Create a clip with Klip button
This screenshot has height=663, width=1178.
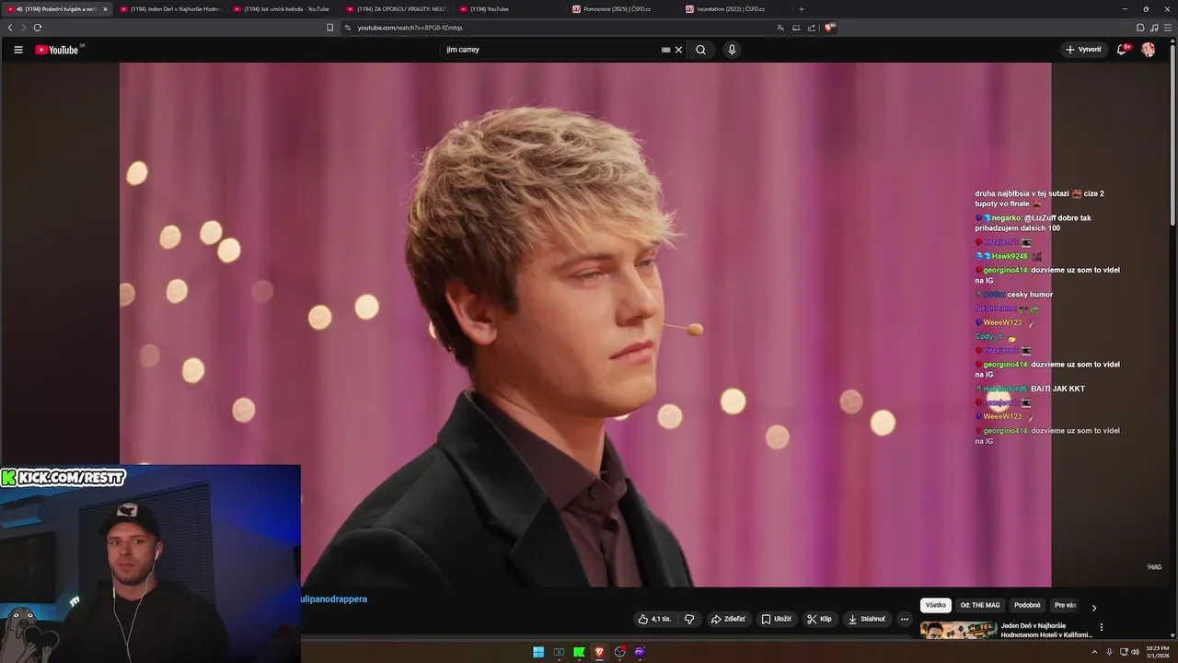pyautogui.click(x=819, y=619)
